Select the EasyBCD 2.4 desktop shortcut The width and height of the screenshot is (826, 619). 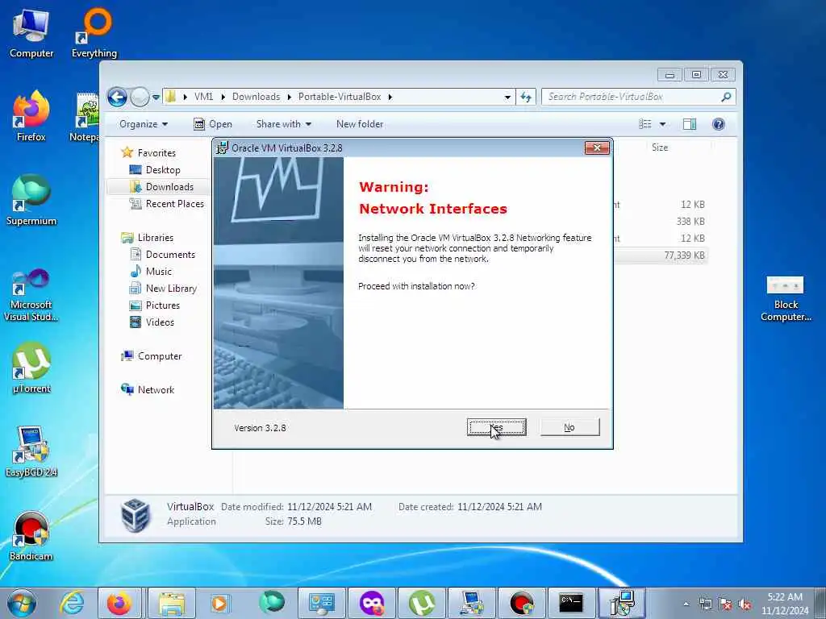[x=31, y=452]
